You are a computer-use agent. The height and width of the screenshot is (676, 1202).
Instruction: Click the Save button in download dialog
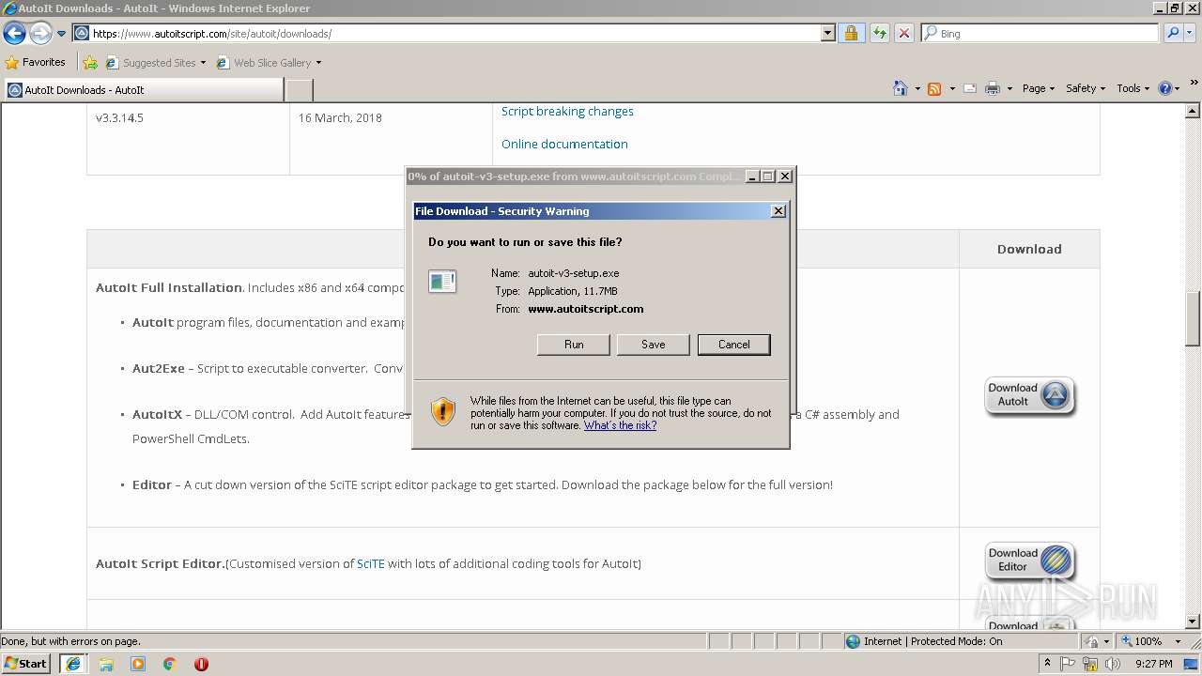click(654, 345)
